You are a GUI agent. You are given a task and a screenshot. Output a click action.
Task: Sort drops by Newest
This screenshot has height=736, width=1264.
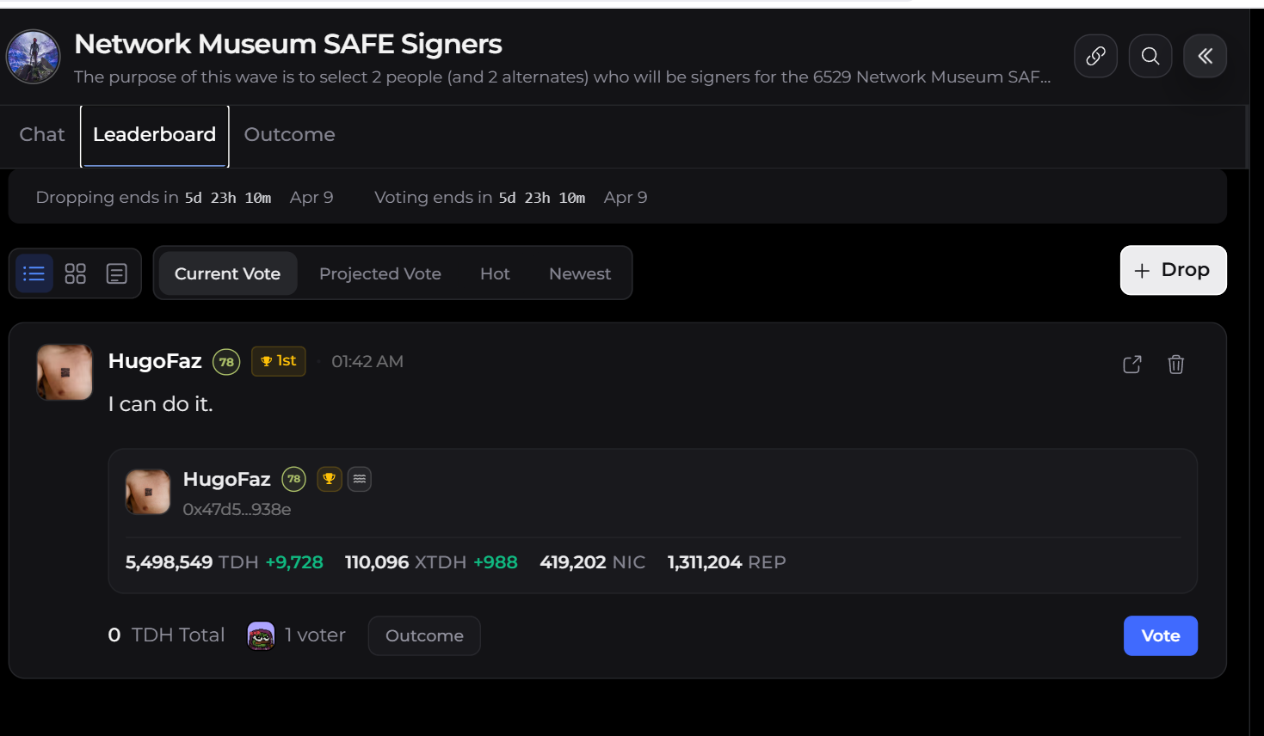pos(580,273)
